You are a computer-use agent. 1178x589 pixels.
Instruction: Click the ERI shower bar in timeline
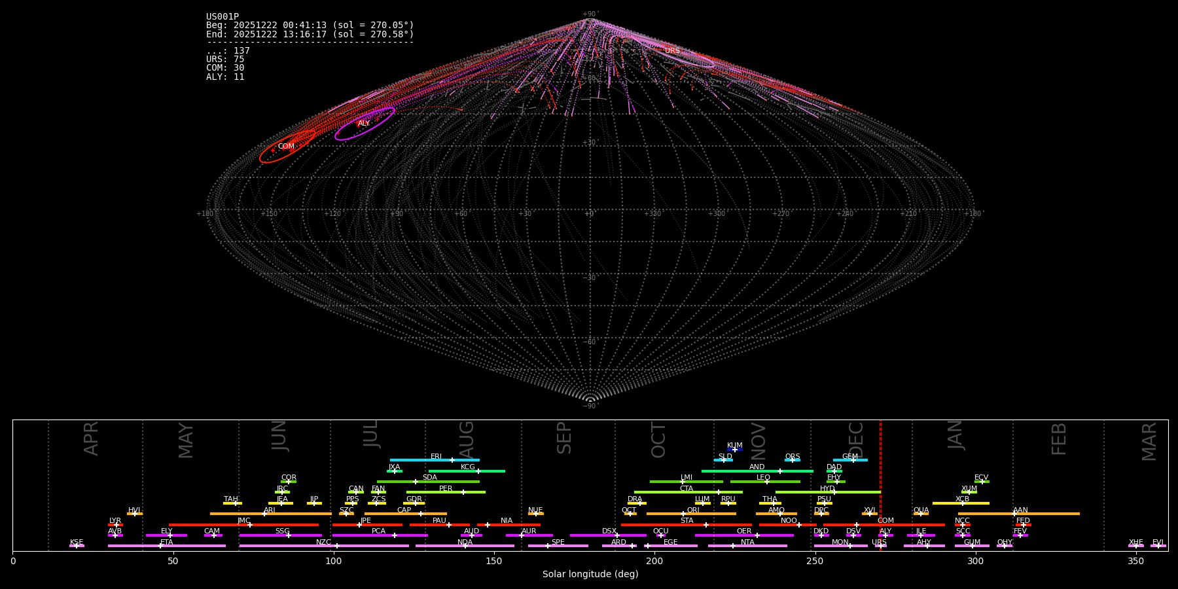435,460
